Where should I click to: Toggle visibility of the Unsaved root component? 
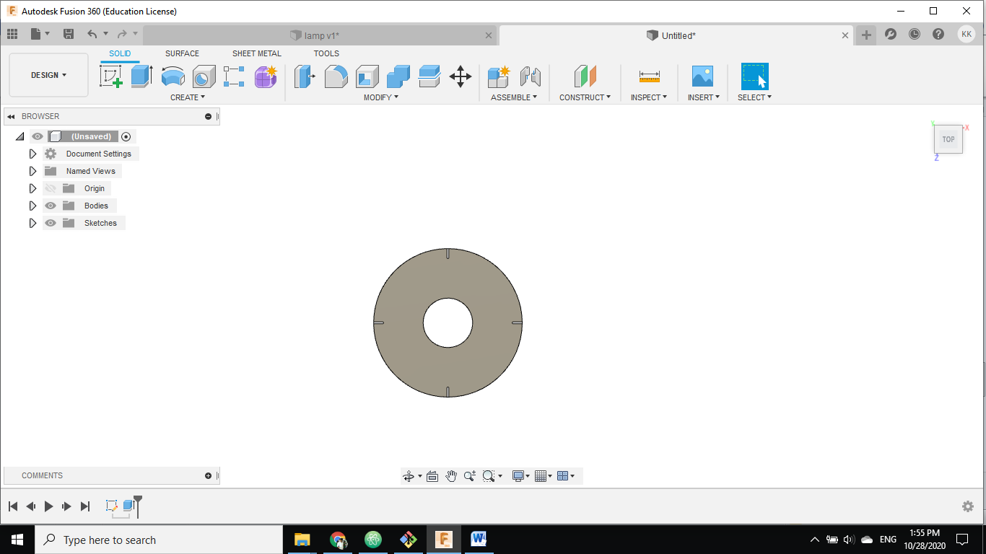(38, 136)
